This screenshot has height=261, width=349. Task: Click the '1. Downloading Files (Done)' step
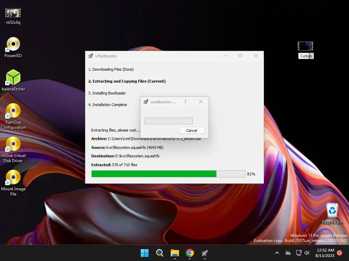[x=111, y=69]
